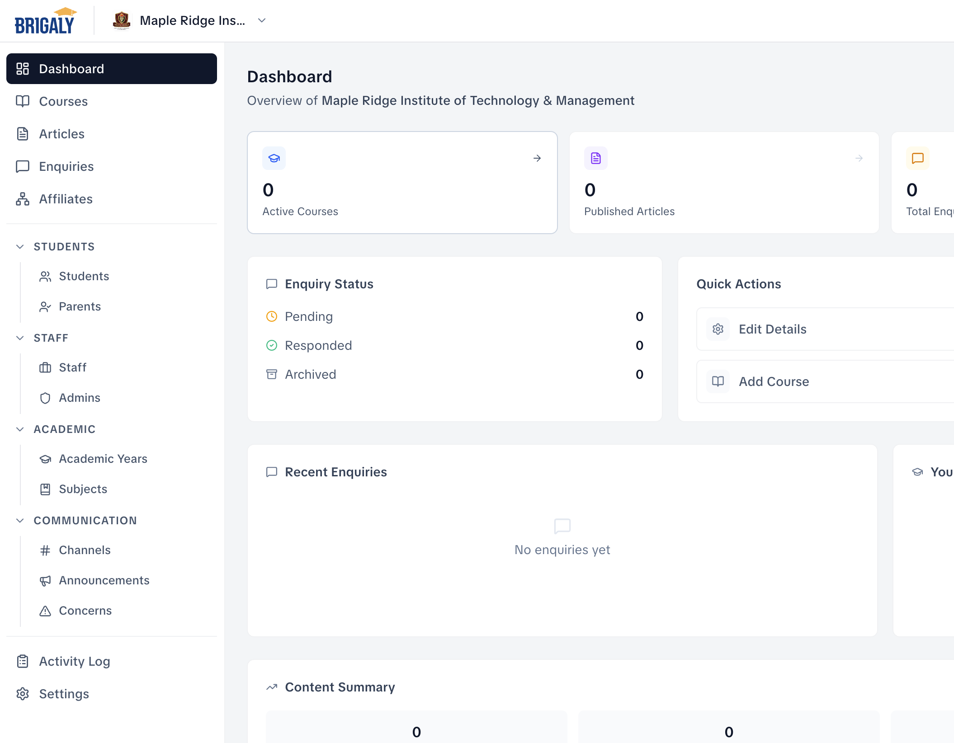Select the Announcements megaphone icon

click(x=45, y=580)
